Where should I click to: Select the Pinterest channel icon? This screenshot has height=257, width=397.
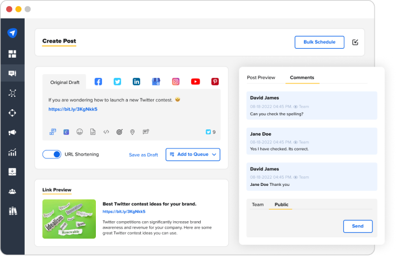(x=215, y=82)
